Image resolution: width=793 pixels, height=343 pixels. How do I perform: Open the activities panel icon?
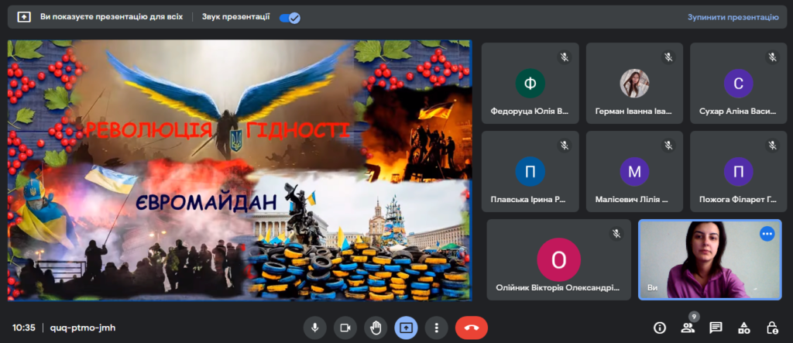(743, 328)
